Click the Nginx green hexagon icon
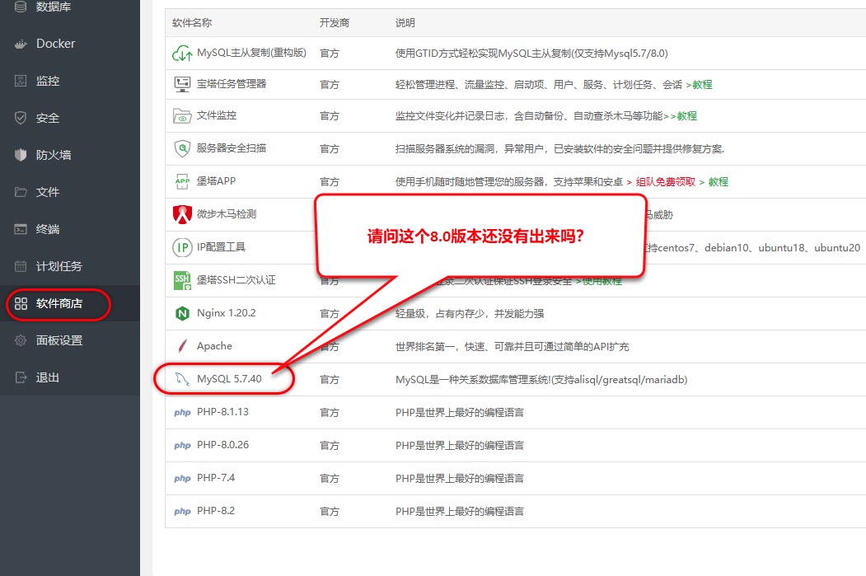The image size is (866, 576). point(182,314)
